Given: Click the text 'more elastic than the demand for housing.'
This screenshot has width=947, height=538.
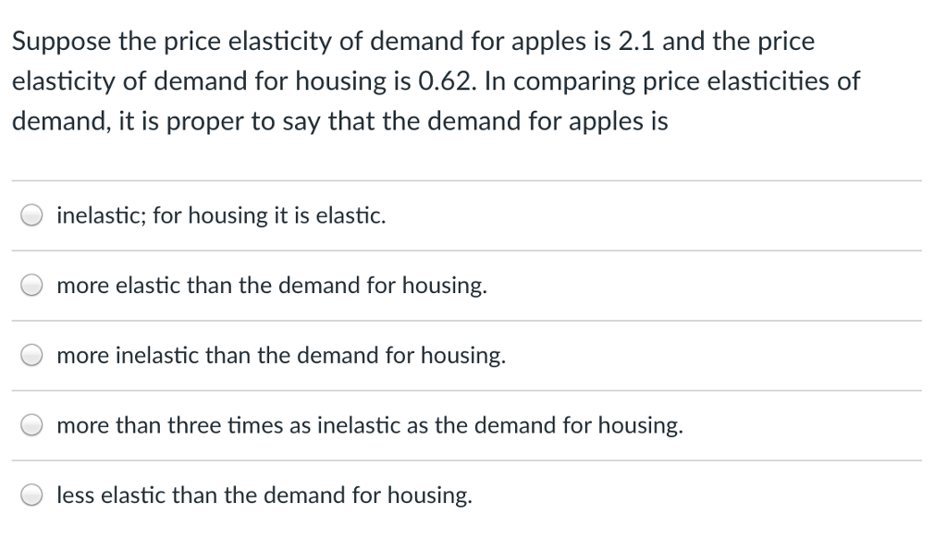Looking at the screenshot, I should 272,286.
